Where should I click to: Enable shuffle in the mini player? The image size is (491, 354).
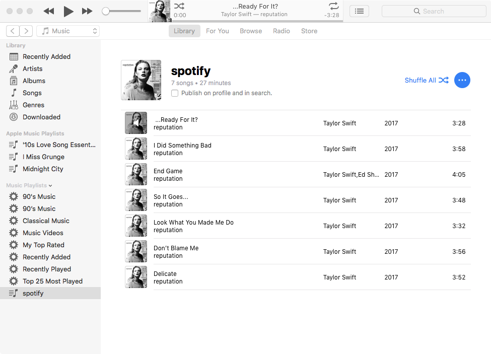pyautogui.click(x=179, y=6)
